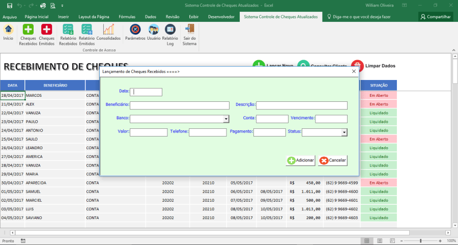Open Relatório Emitidos report
The height and width of the screenshot is (245, 458).
pos(87,35)
